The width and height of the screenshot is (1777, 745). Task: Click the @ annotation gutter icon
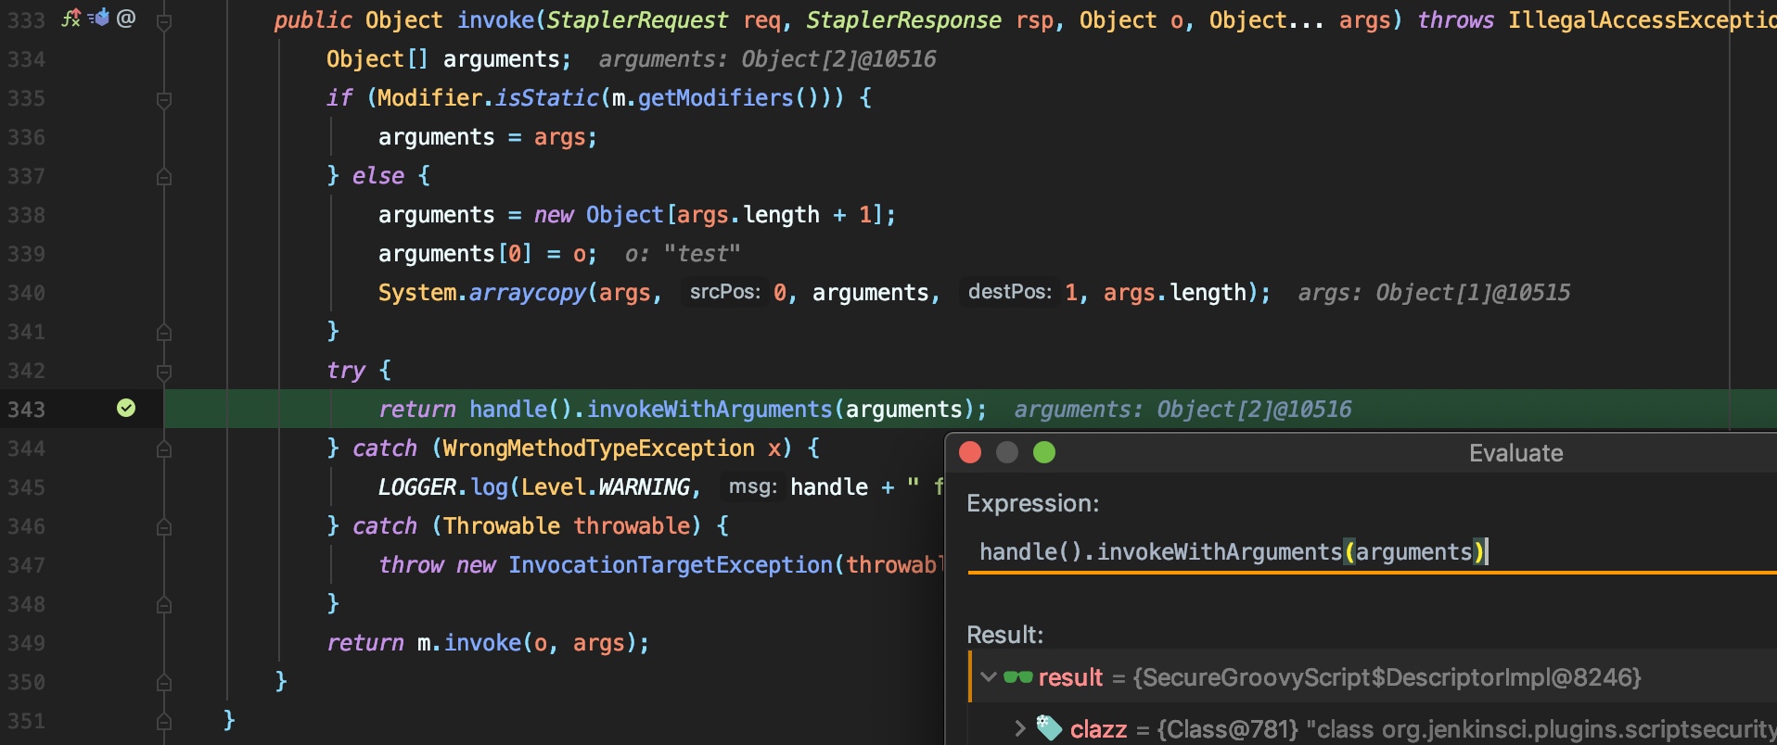pos(126,18)
